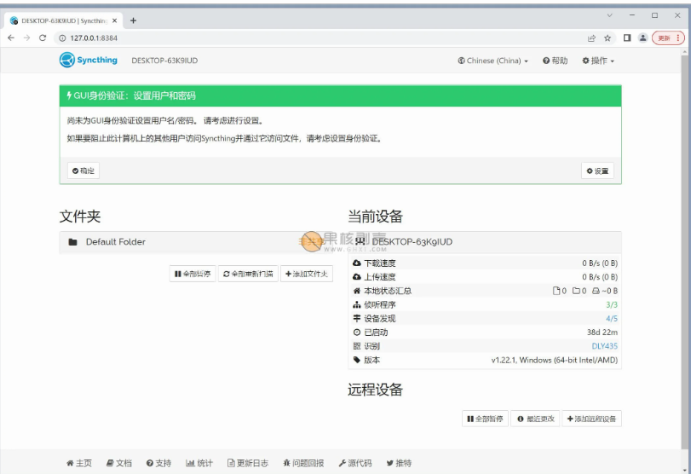Click the 全部暂停 button under 远程设备

click(x=485, y=419)
